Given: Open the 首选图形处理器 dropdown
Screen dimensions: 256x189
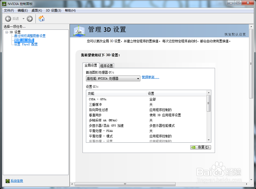Looking at the screenshot, I should point(113,78).
